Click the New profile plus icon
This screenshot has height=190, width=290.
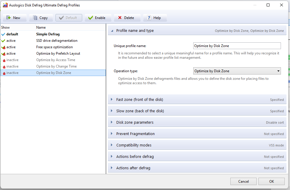point(8,18)
